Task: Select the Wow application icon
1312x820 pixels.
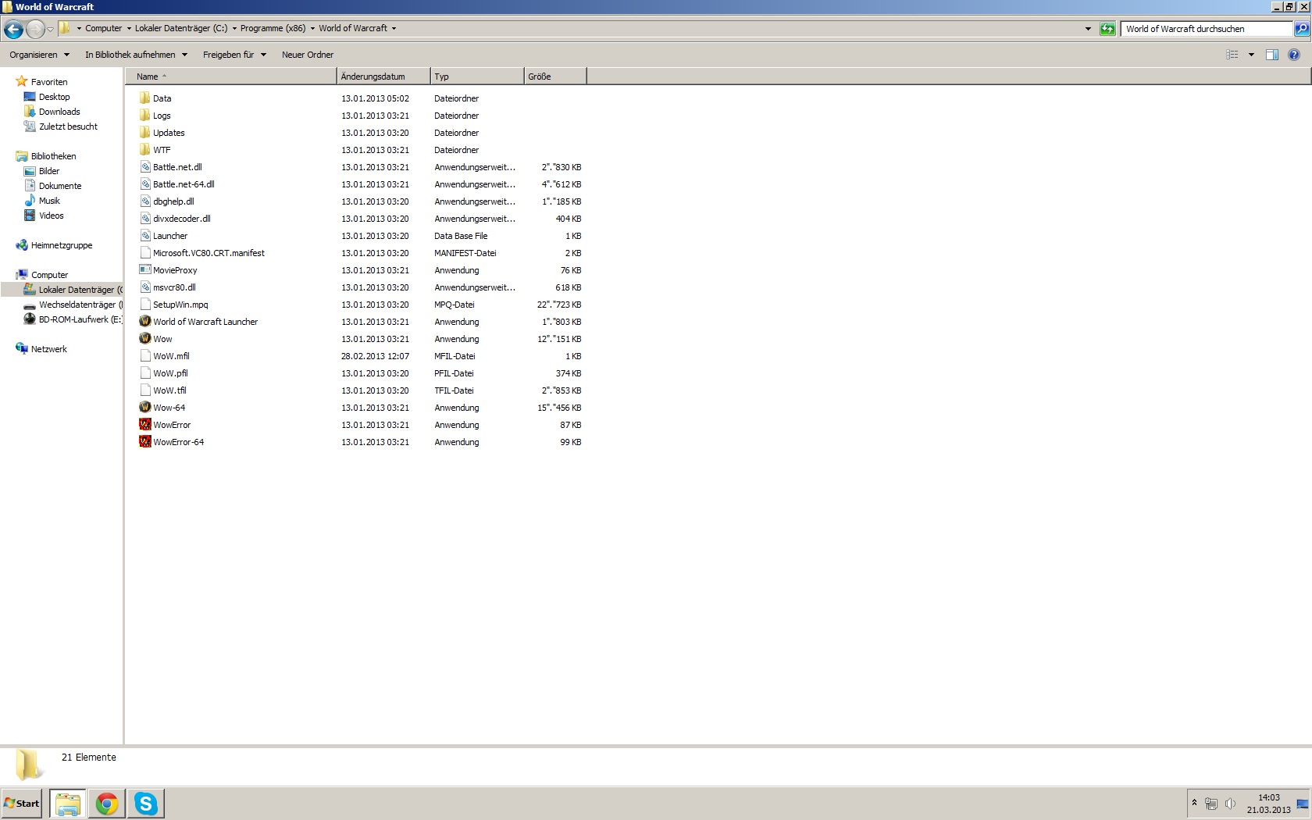Action: (145, 339)
